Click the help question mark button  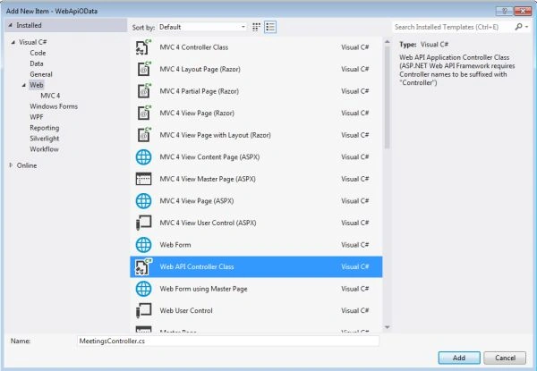[x=504, y=11]
